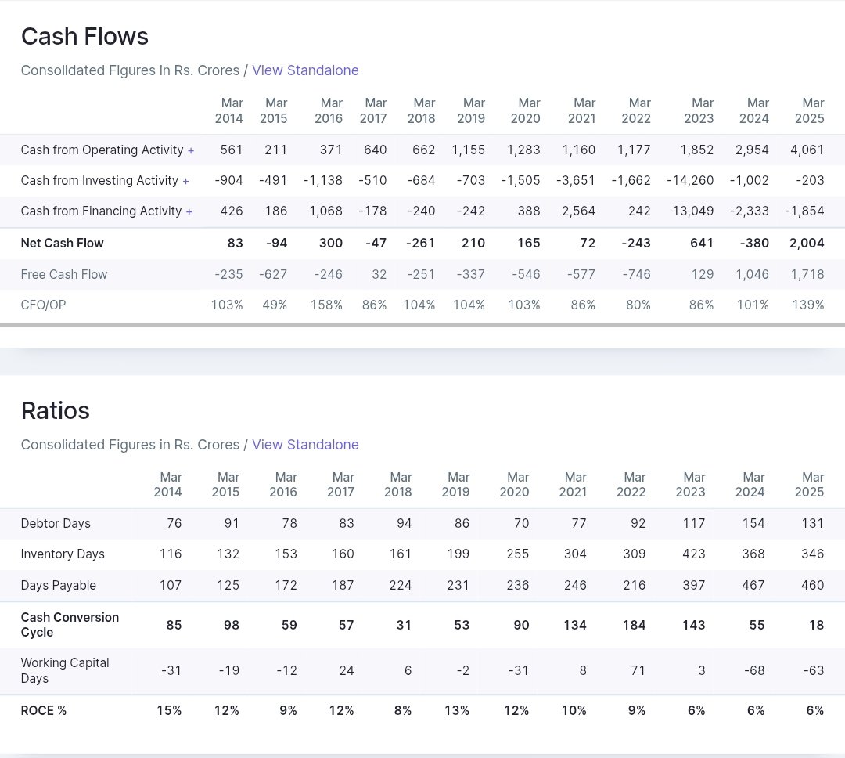Viewport: 845px width, 758px height.
Task: Select the Net Cash Flow row label
Action: (x=62, y=244)
